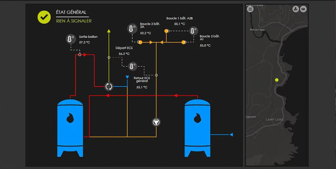Select the Boucle 2 bât. A1 thermometer icon

click(x=193, y=31)
